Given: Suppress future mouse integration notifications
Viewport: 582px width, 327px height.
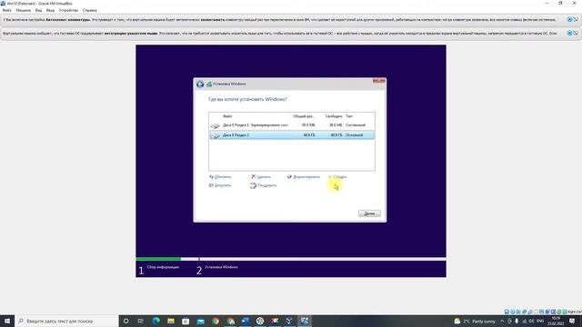Looking at the screenshot, I should pyautogui.click(x=576, y=33).
